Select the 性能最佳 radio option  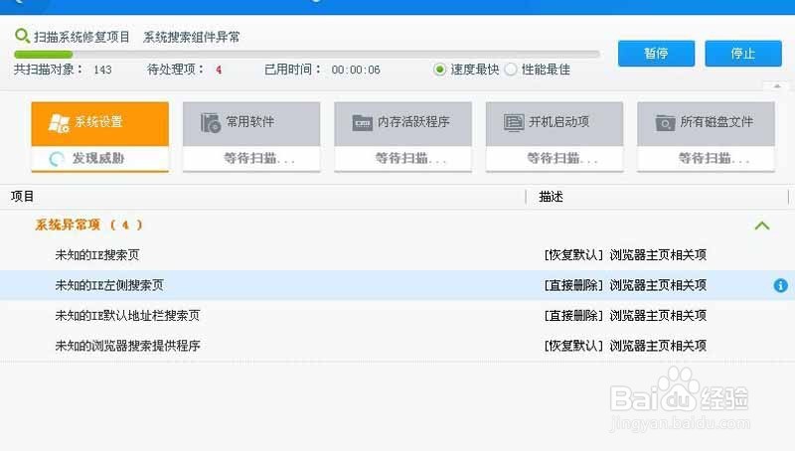coord(511,70)
